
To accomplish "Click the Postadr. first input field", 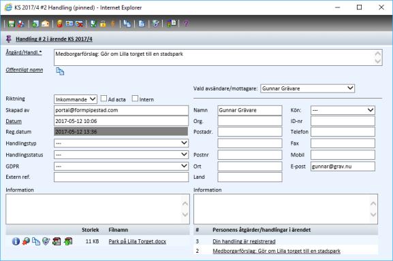I will 250,132.
